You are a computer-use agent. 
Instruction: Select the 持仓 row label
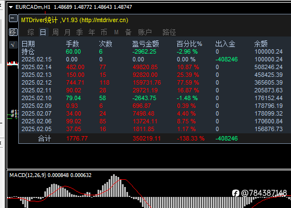coord(28,51)
